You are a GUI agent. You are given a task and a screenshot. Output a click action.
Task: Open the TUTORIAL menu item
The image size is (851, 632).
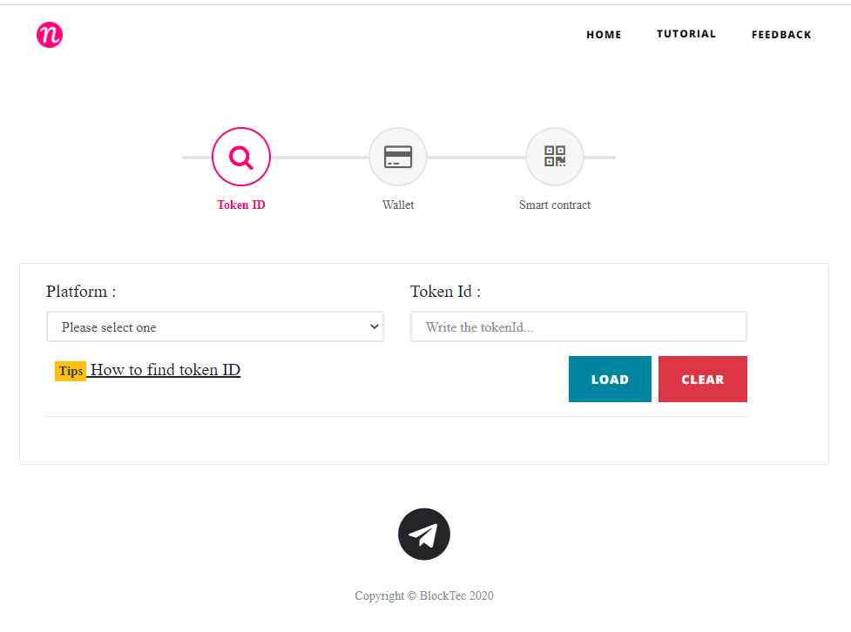click(x=686, y=34)
